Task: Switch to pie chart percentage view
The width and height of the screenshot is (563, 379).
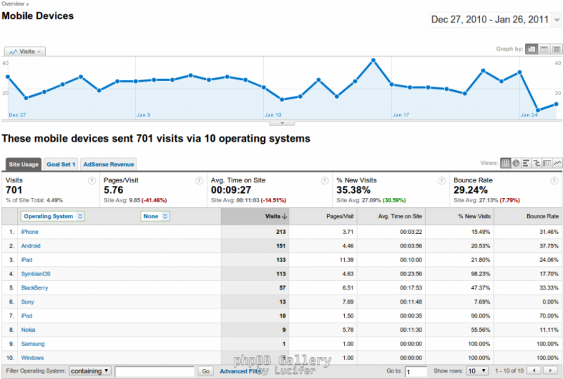Action: tap(516, 163)
